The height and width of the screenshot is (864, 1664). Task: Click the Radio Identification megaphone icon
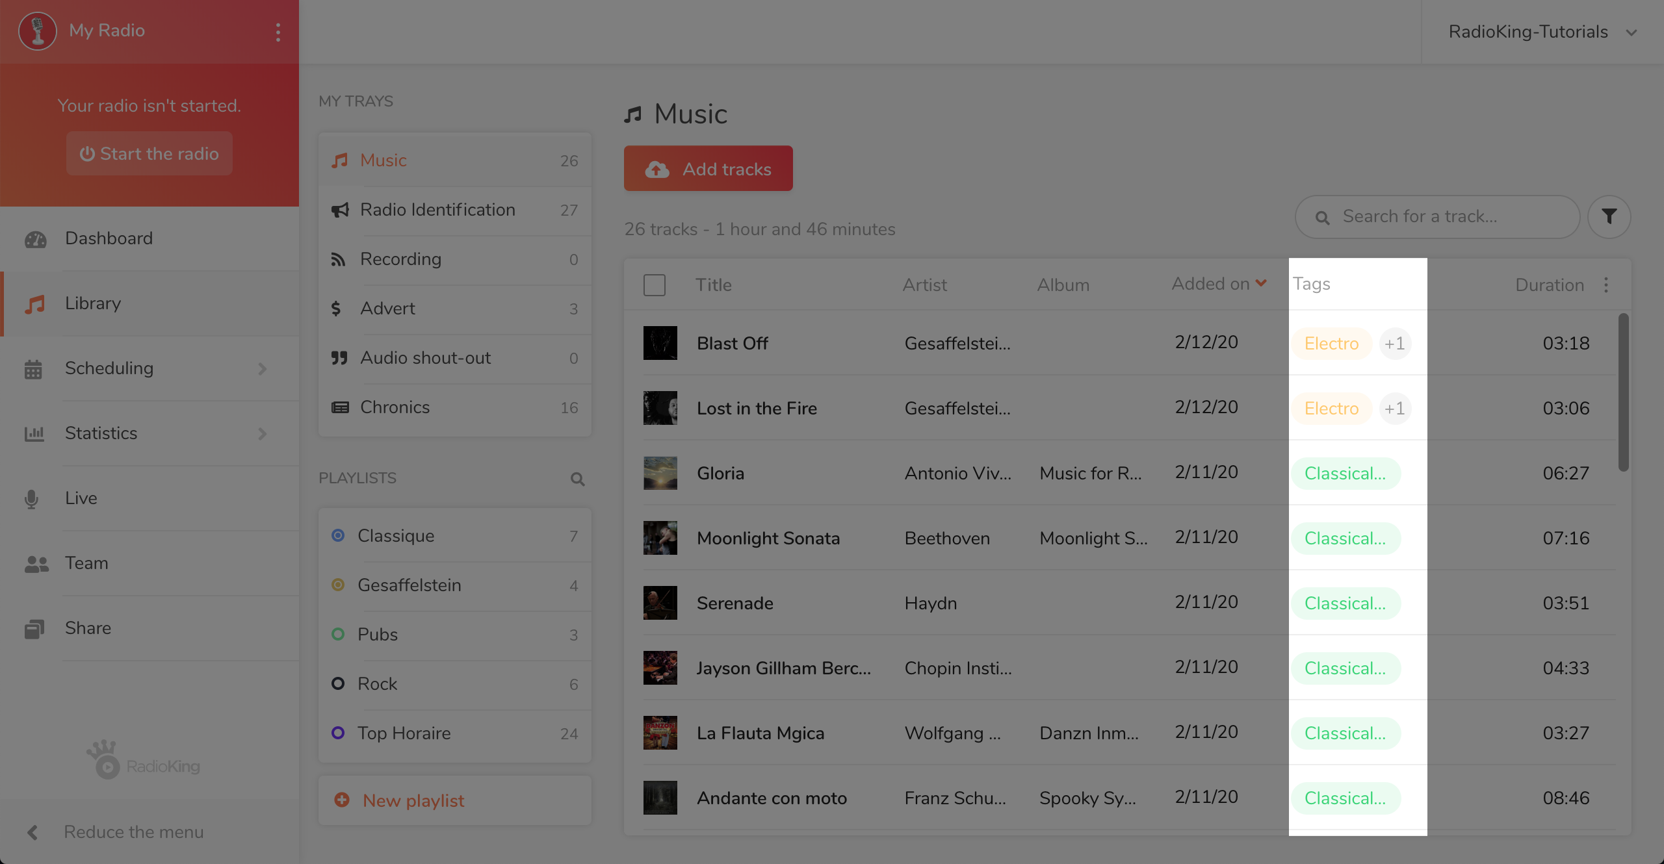pos(339,210)
